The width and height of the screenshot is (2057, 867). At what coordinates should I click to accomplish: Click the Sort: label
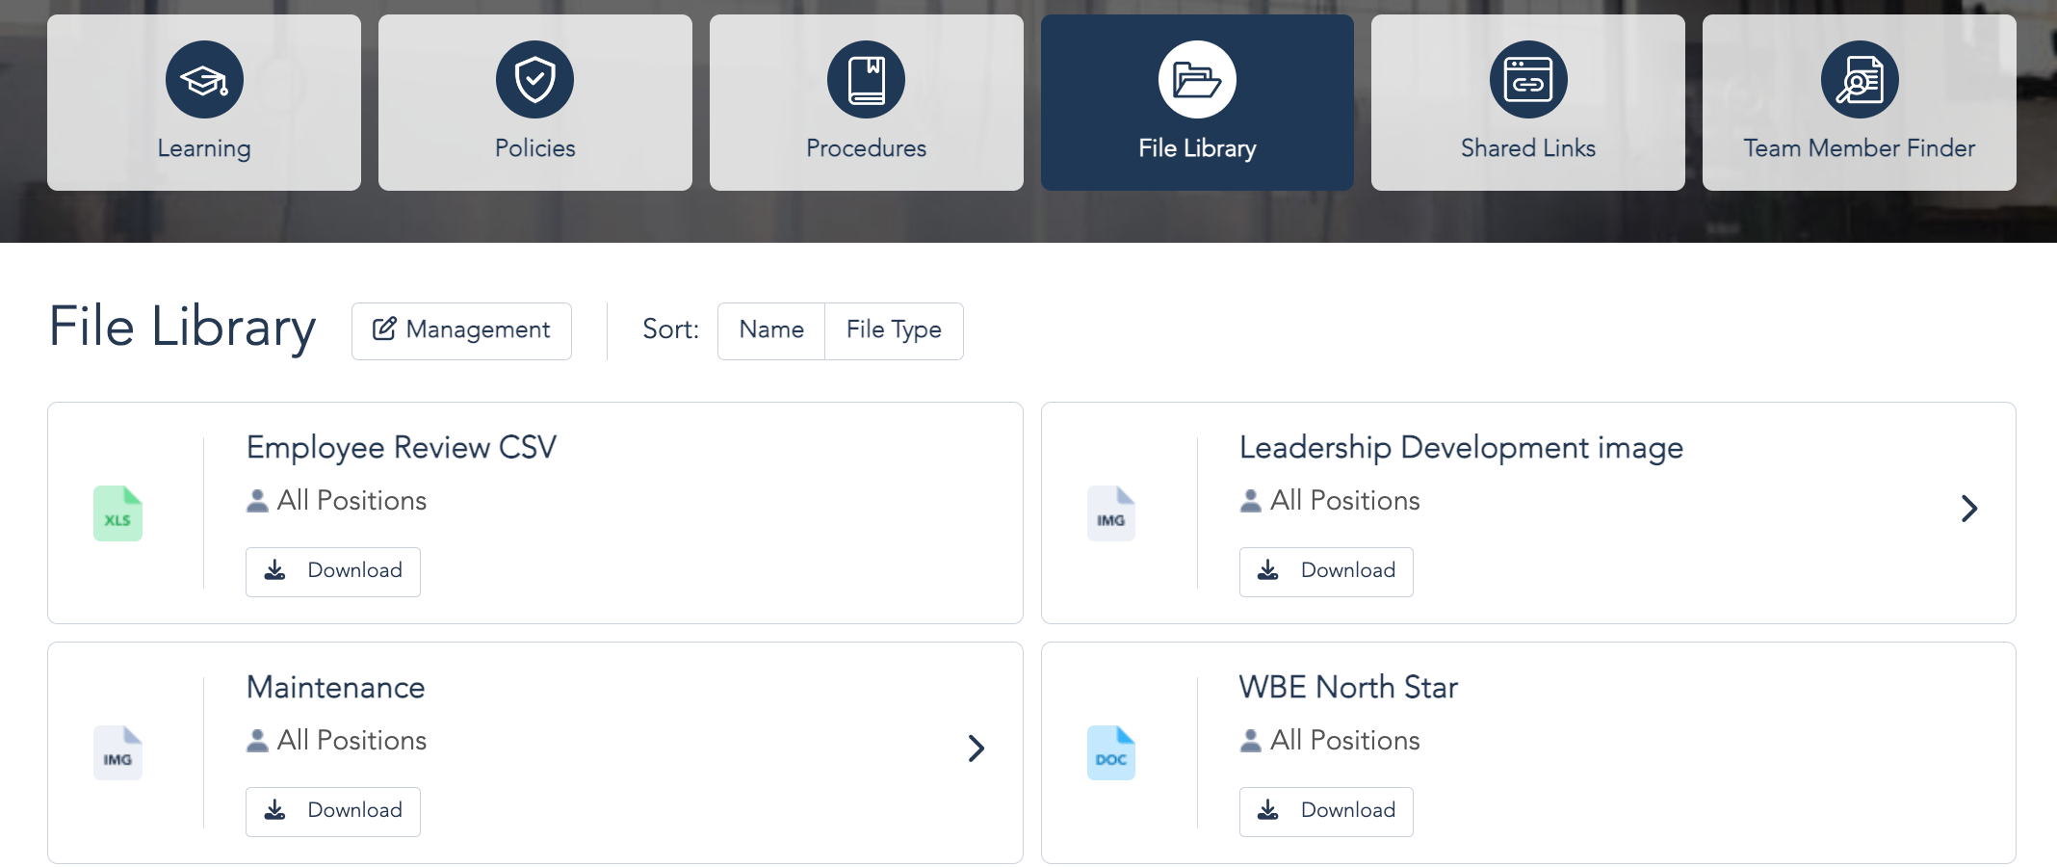point(670,329)
